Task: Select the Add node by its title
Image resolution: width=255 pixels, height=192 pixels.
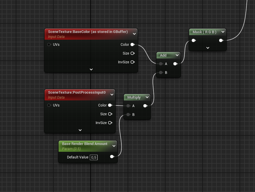Action: click(163, 55)
